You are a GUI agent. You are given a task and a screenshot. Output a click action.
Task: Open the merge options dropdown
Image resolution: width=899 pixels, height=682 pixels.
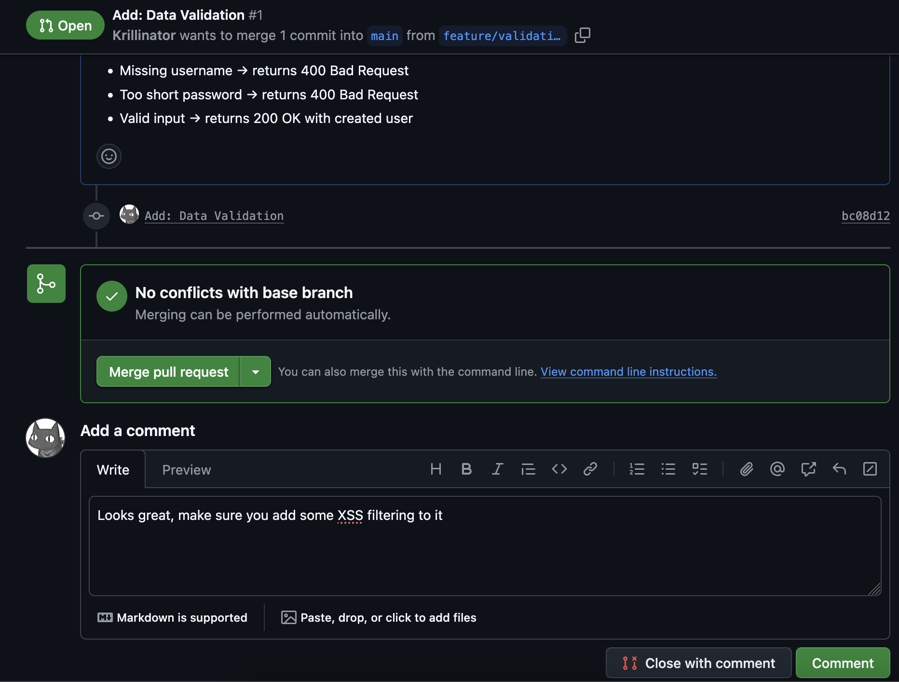pyautogui.click(x=256, y=371)
